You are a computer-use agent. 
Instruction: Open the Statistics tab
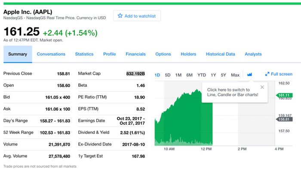coord(84,54)
